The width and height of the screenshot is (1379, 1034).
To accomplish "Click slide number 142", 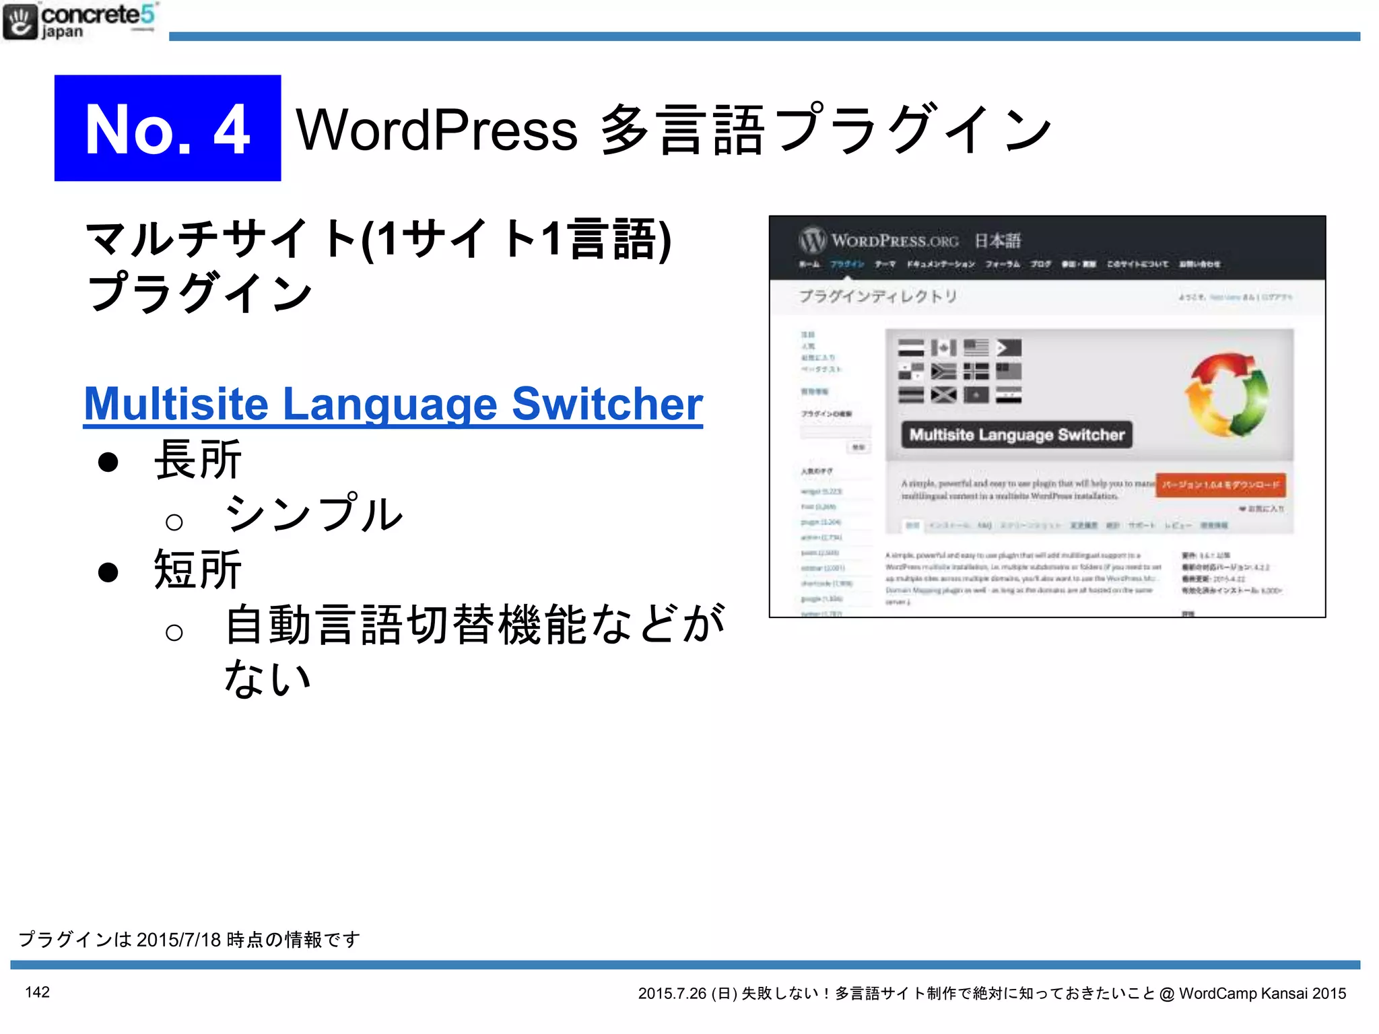I will pyautogui.click(x=38, y=992).
